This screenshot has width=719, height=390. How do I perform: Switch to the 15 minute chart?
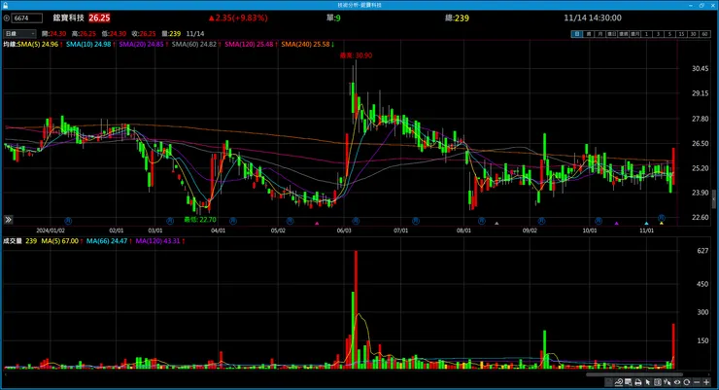click(x=682, y=34)
